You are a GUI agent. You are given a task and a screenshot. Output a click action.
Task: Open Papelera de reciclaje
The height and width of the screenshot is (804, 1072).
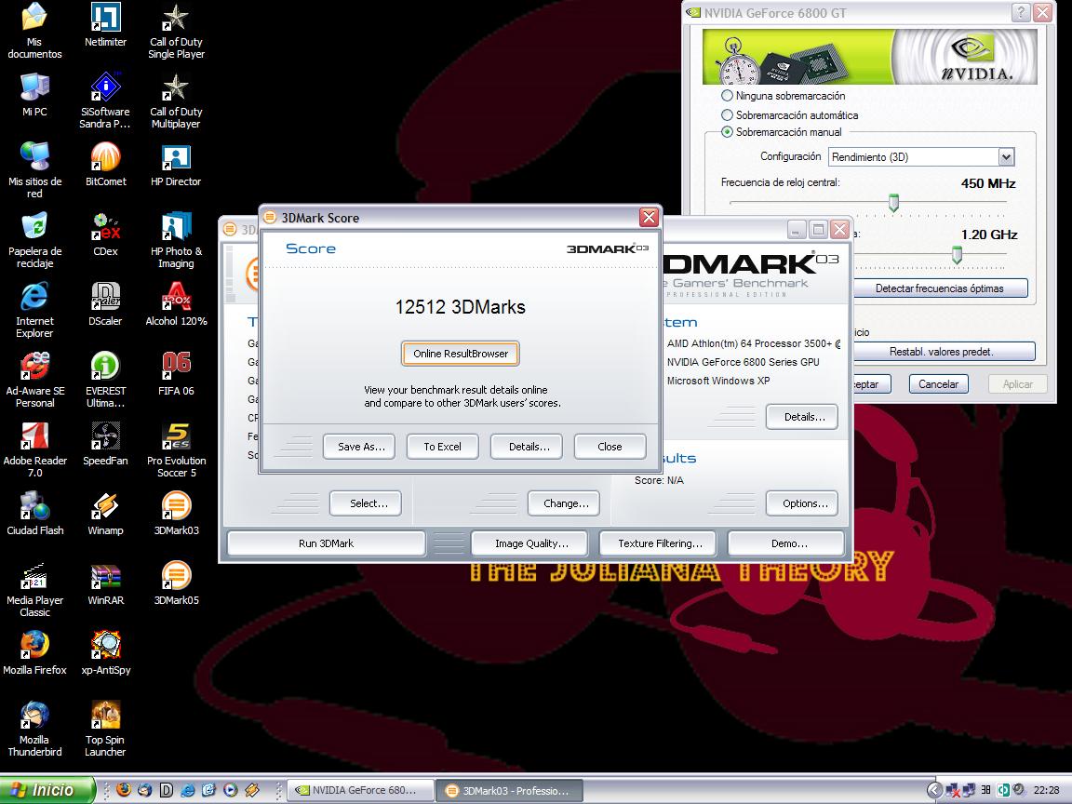point(34,240)
